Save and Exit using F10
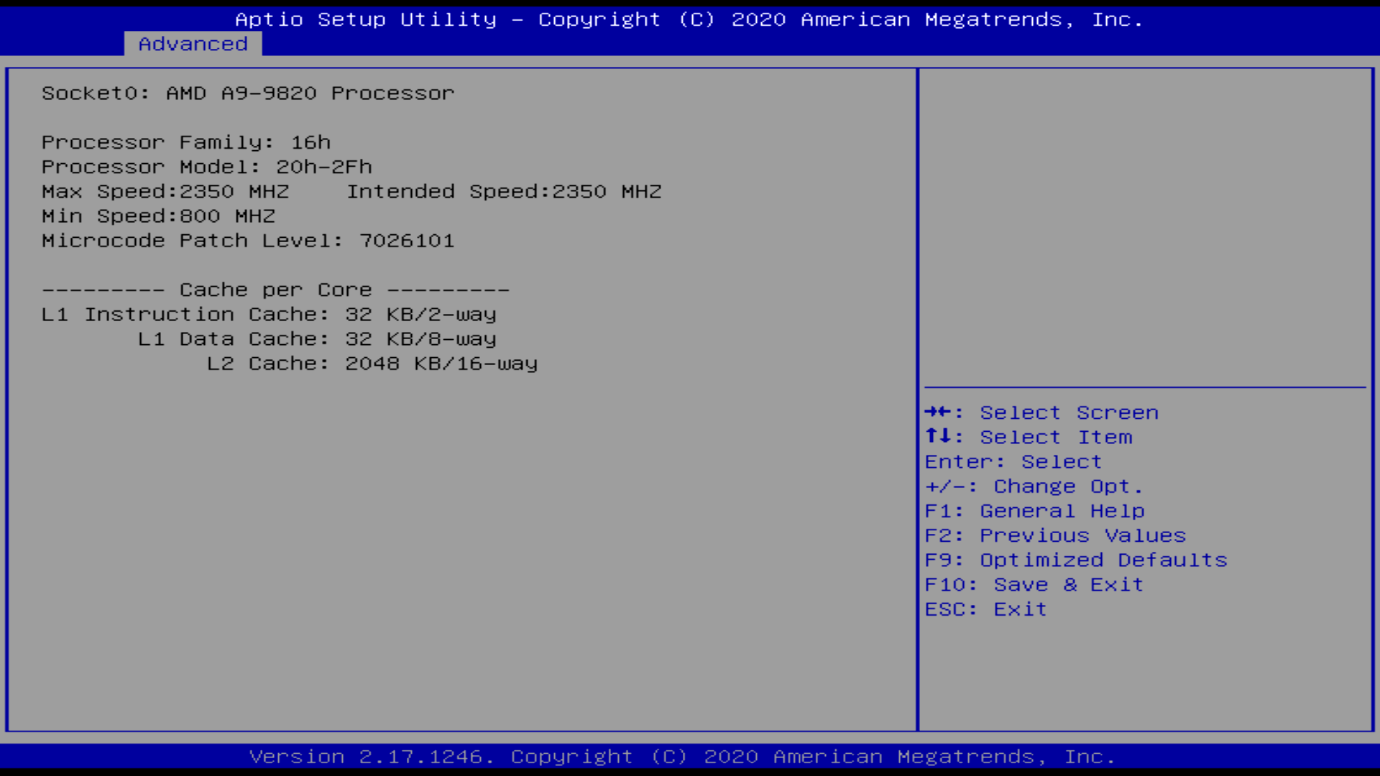 tap(1034, 583)
